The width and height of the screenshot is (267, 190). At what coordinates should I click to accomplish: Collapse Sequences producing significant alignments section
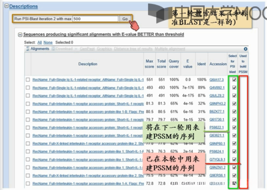pyautogui.click(x=20, y=35)
